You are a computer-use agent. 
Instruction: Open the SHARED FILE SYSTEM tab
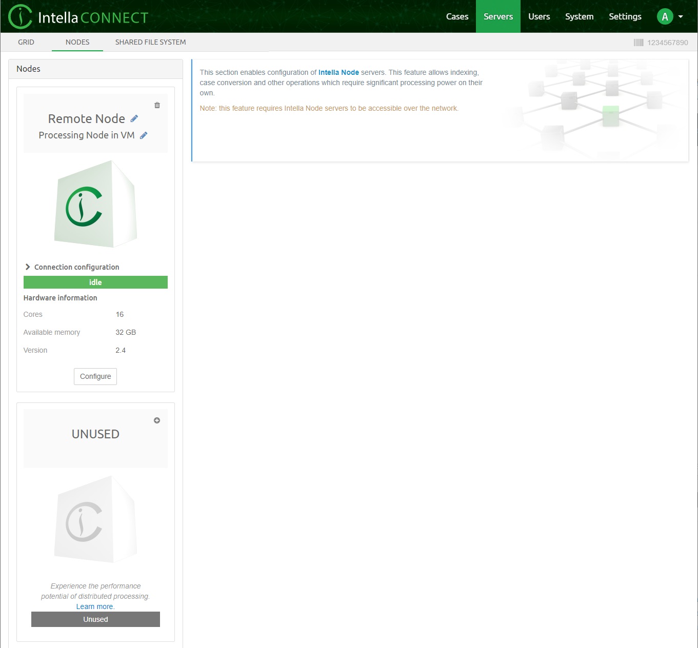150,42
